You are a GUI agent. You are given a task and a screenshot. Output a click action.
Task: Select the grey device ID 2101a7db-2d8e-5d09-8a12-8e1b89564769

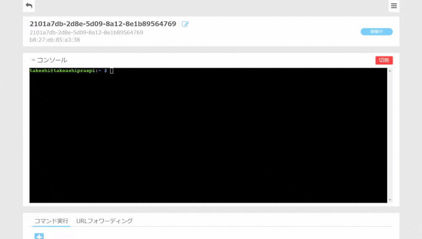[86, 33]
